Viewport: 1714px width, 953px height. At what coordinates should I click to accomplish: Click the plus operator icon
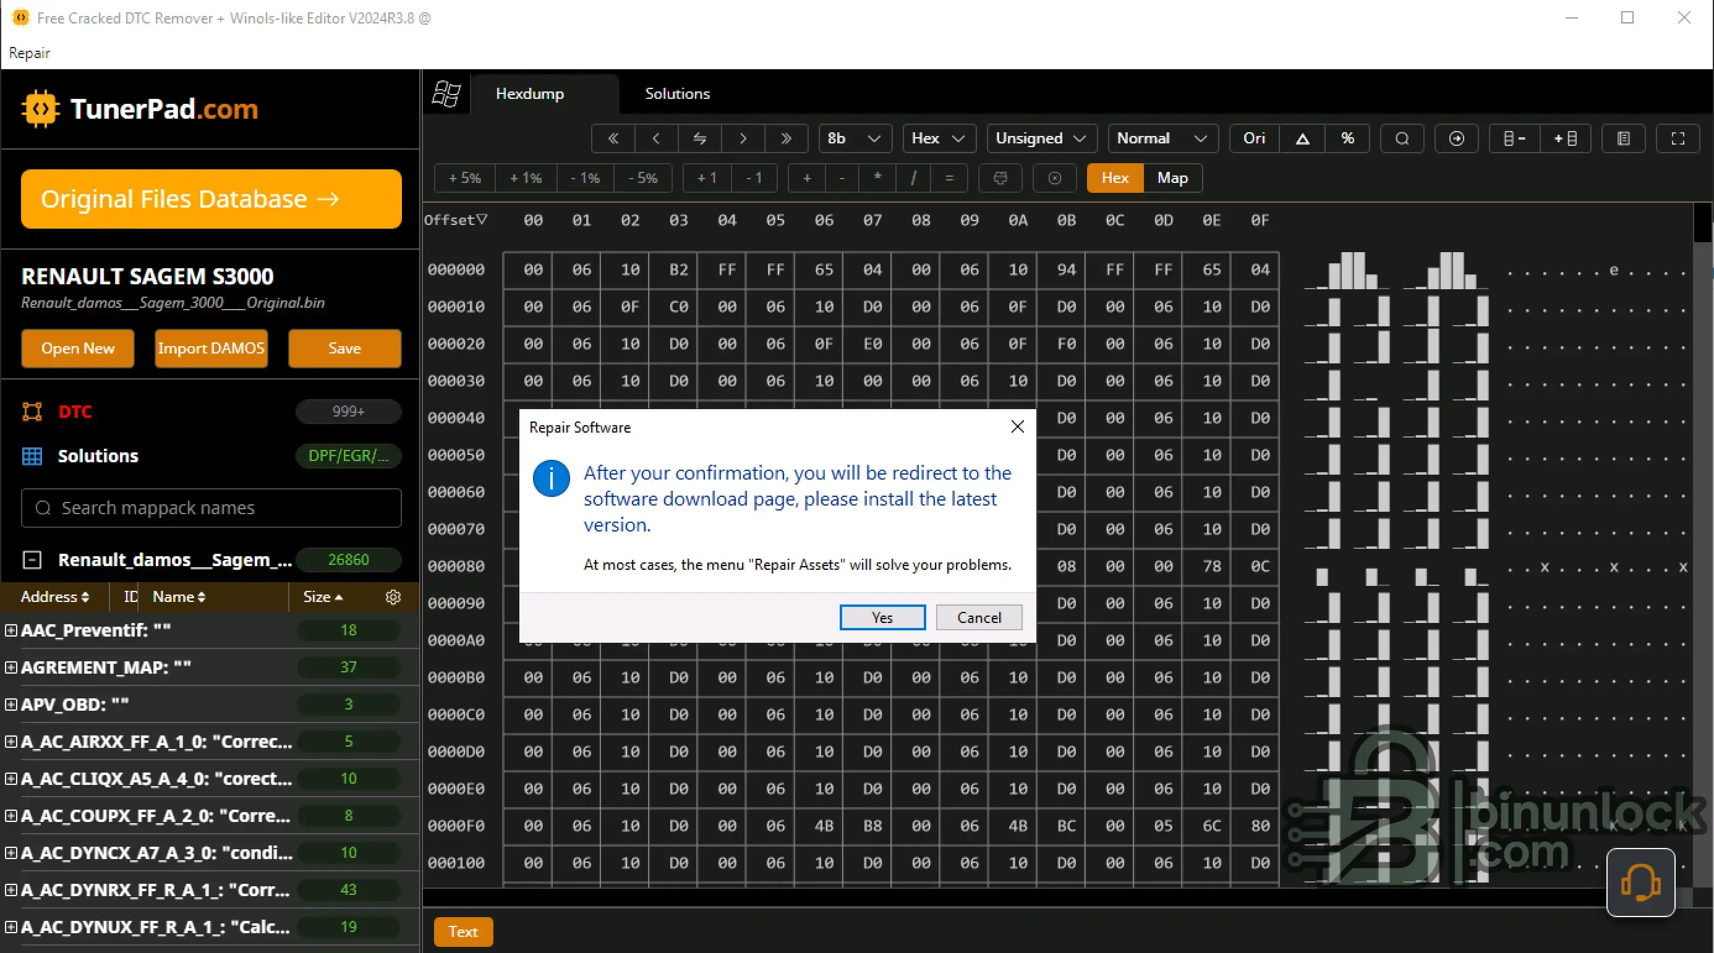click(806, 178)
